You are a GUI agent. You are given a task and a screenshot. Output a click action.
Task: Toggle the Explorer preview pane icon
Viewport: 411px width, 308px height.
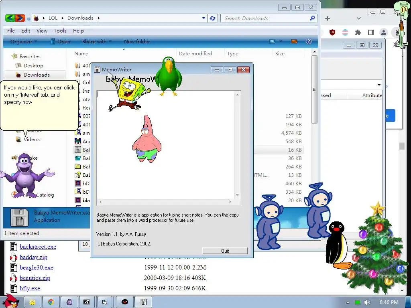(x=294, y=41)
